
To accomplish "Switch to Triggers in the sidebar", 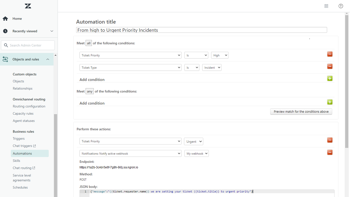I will (18, 138).
